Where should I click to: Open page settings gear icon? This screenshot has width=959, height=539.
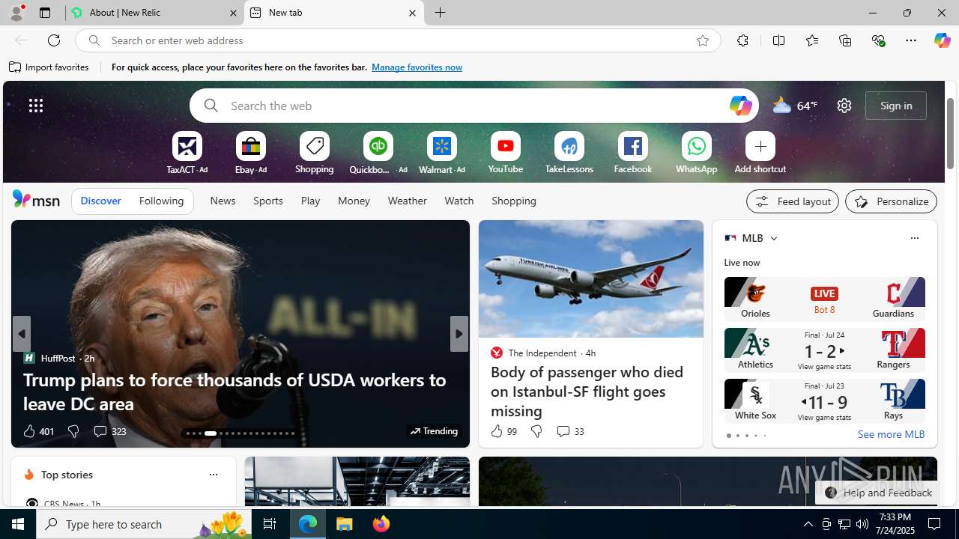(844, 106)
